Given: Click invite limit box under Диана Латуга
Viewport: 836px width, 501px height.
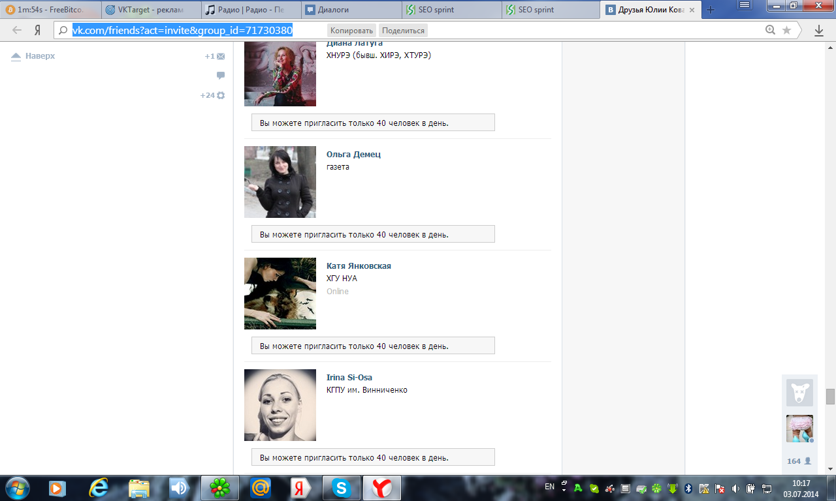Looking at the screenshot, I should (373, 123).
